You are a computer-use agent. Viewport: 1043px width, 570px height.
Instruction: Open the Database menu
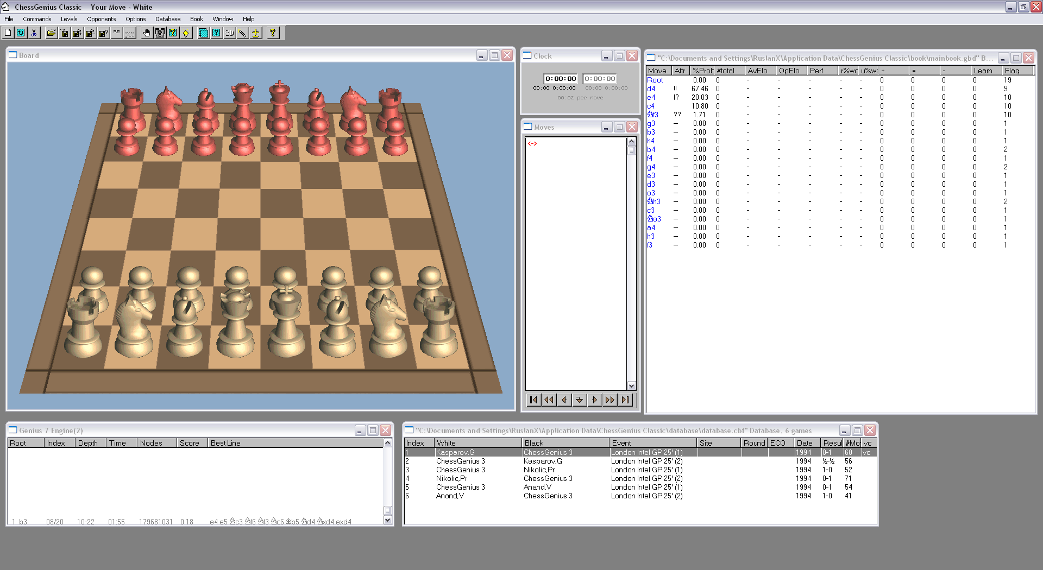click(167, 19)
